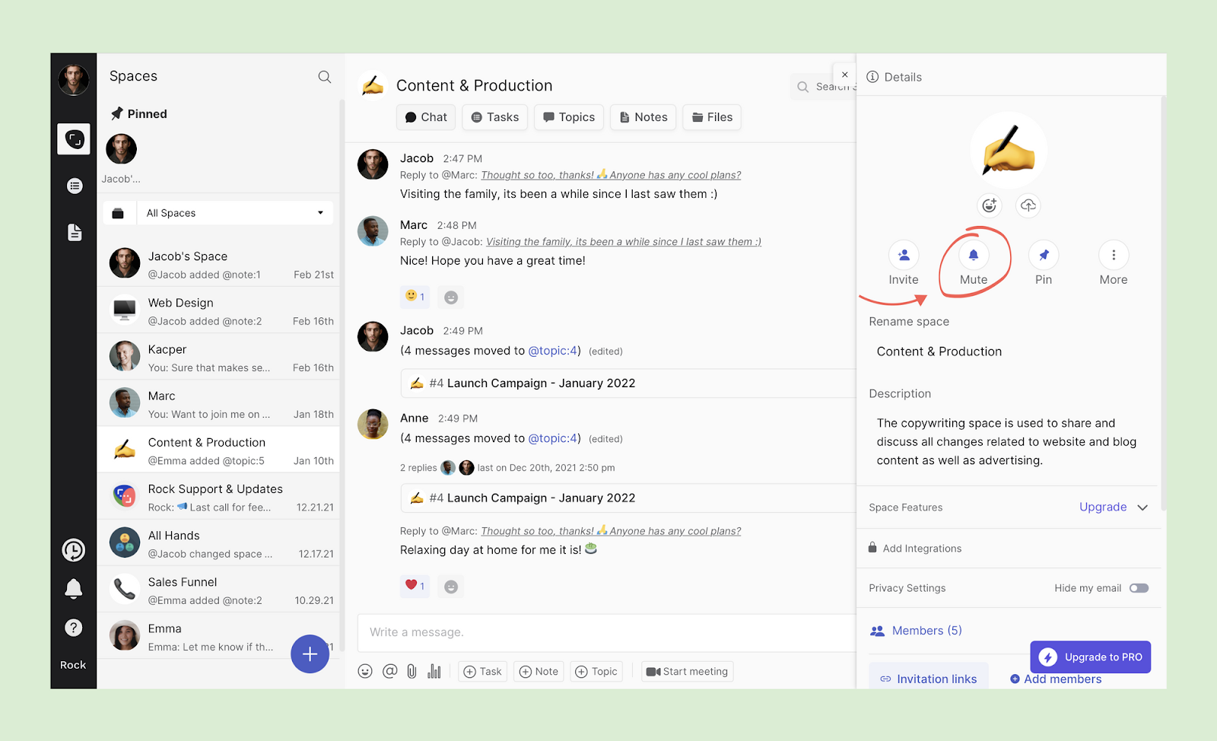Toggle the Hide my email switch
Screen dimensions: 1217x741
[1139, 588]
